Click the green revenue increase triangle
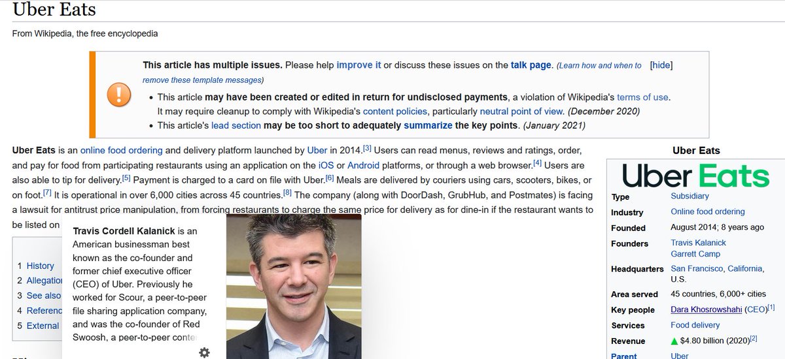 pyautogui.click(x=674, y=341)
